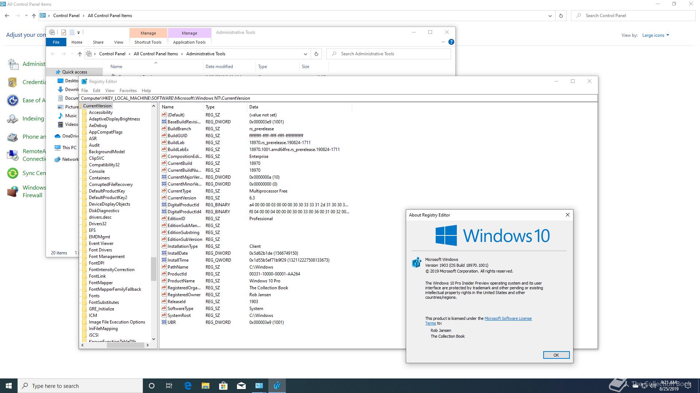Go back in the Control Panel window
The height and width of the screenshot is (393, 700).
pos(7,16)
